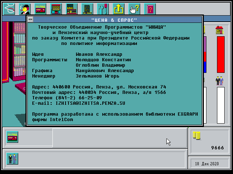Click the small house icon above red bar

(220, 30)
